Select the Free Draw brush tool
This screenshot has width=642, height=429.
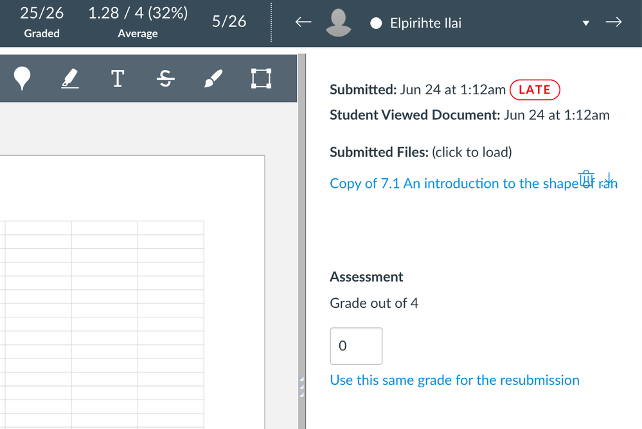point(213,79)
